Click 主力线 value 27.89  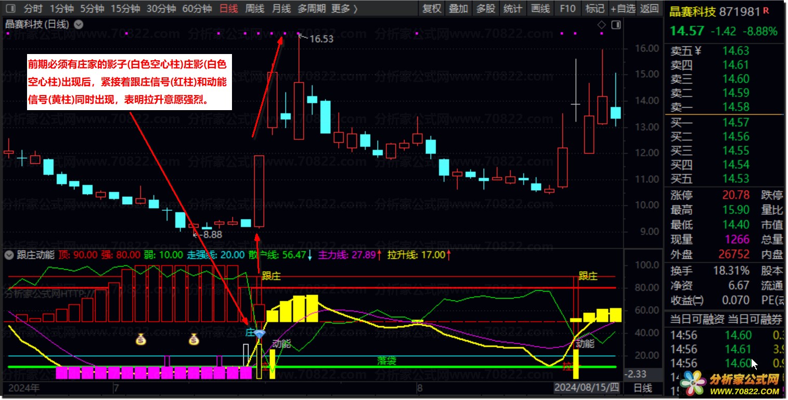[363, 255]
